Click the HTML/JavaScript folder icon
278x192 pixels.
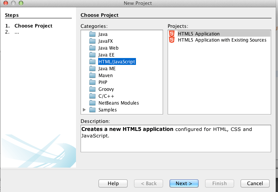tap(92, 61)
